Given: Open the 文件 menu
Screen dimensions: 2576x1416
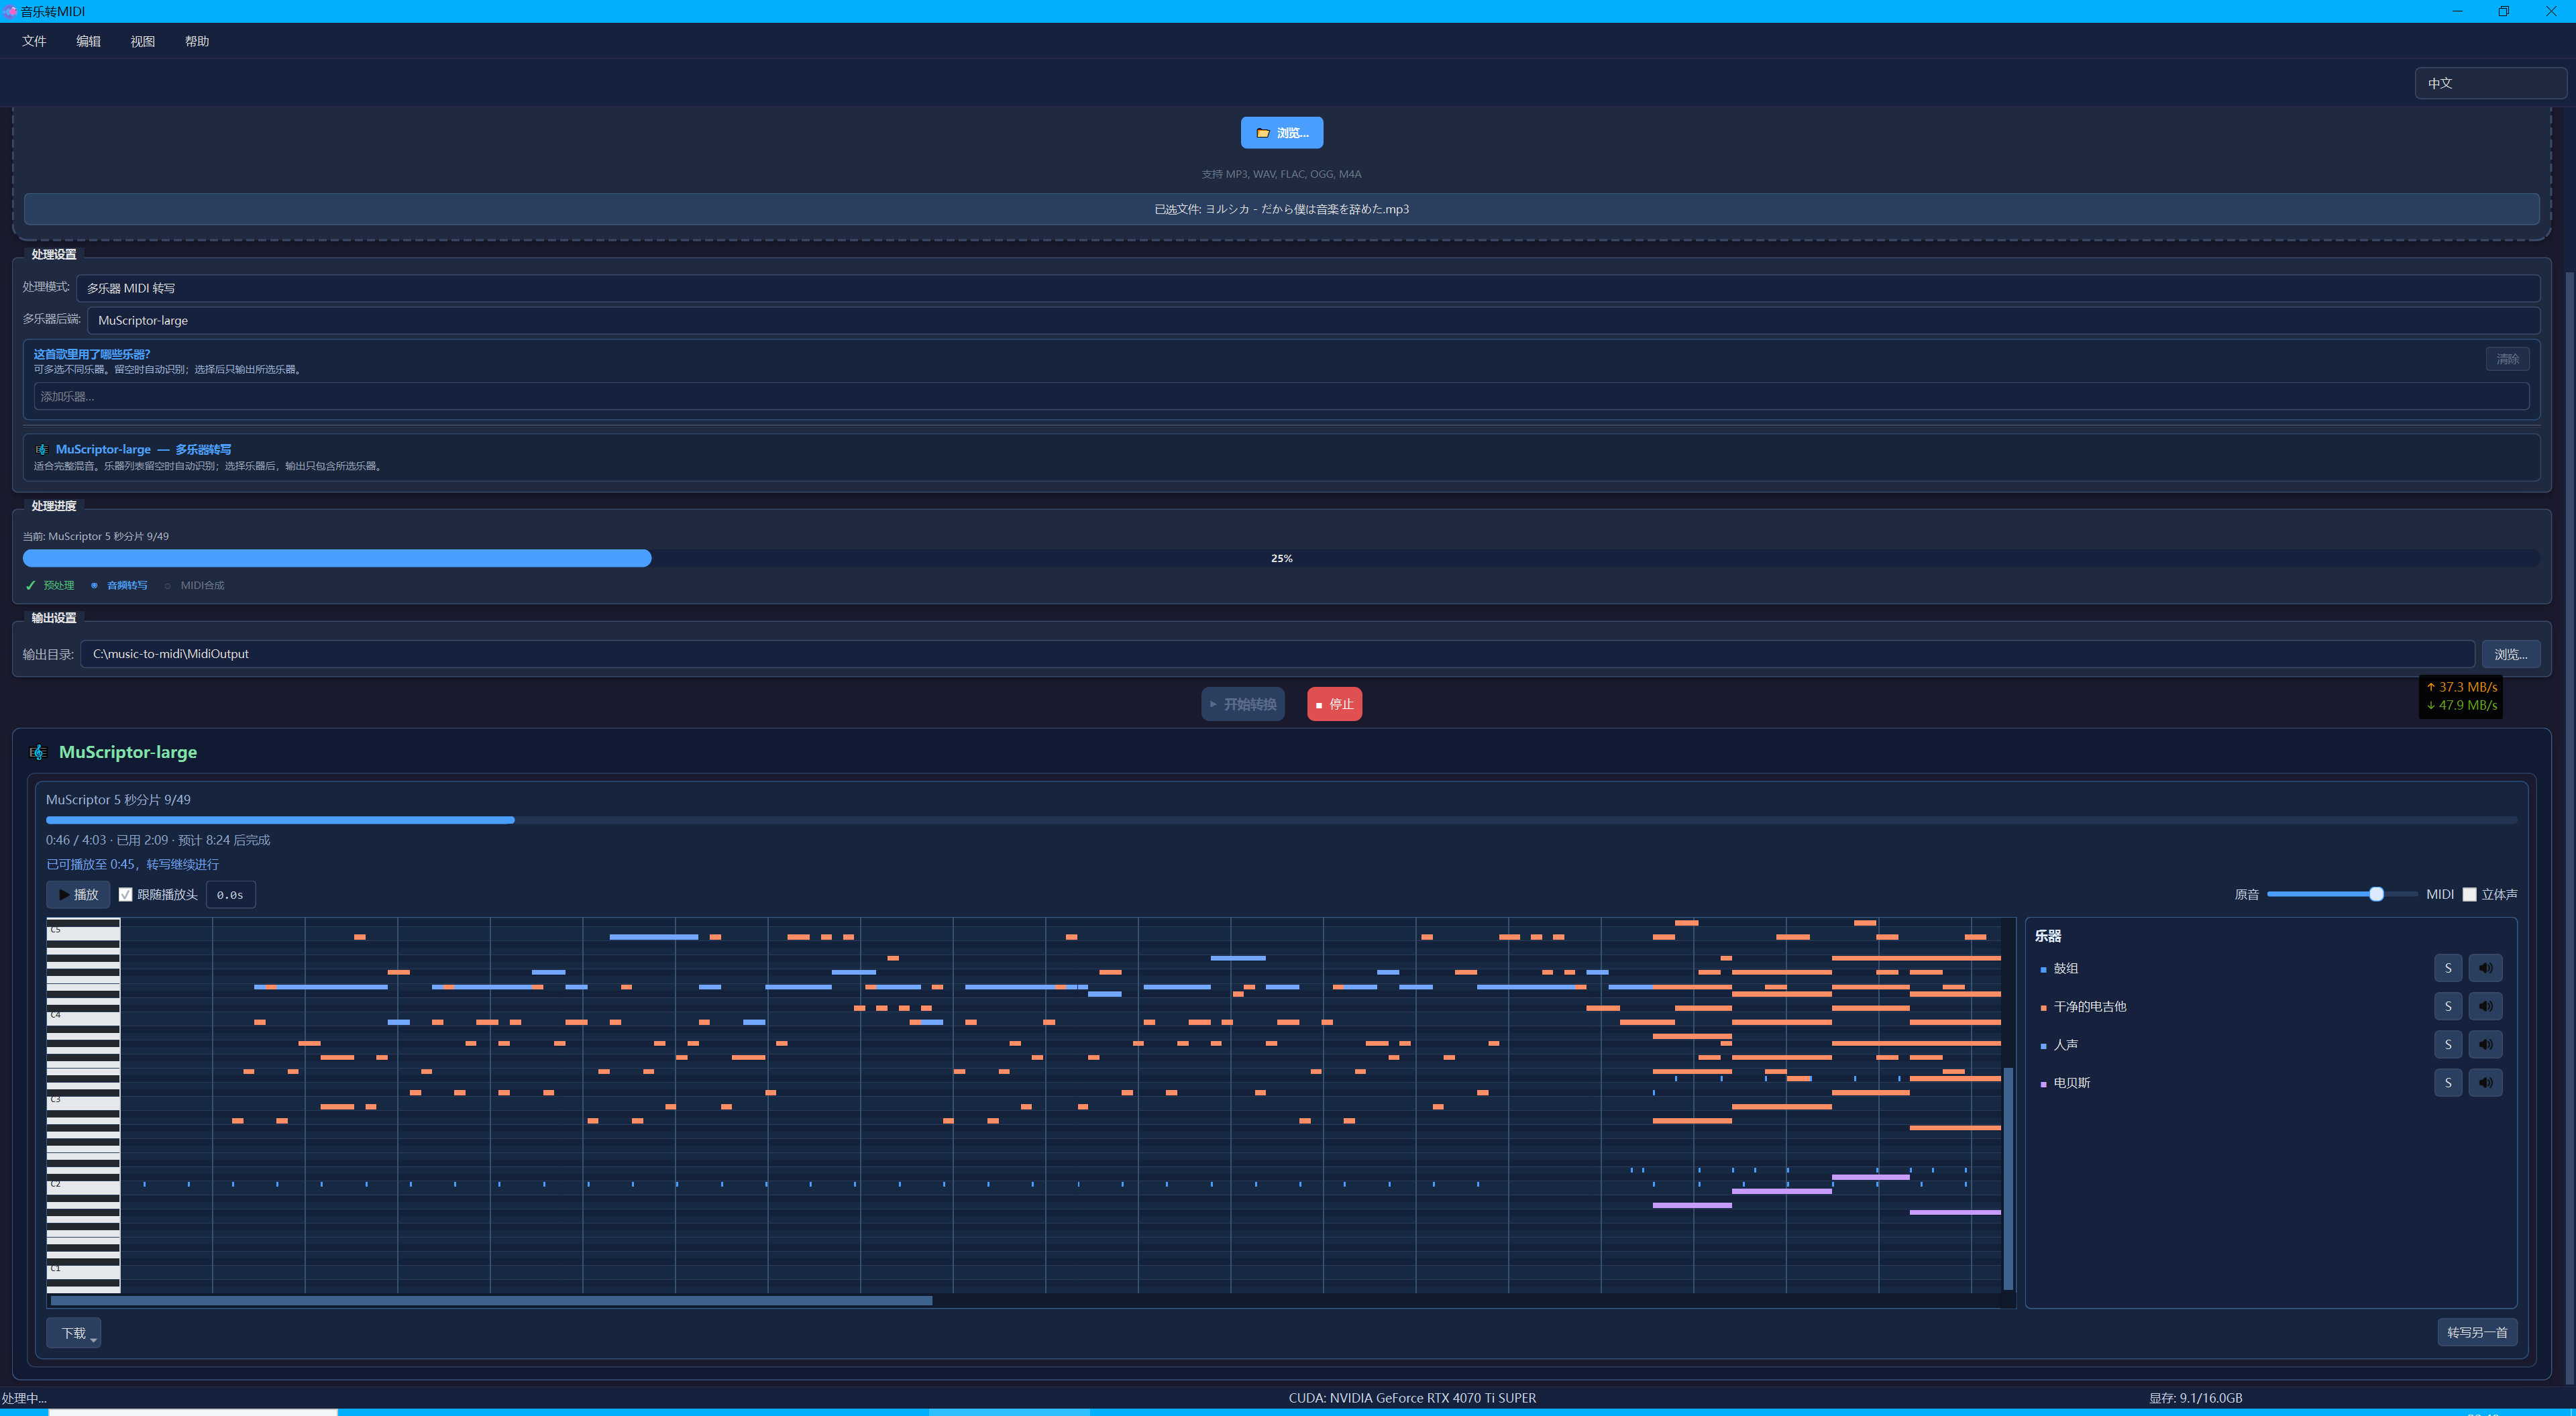Looking at the screenshot, I should tap(34, 41).
